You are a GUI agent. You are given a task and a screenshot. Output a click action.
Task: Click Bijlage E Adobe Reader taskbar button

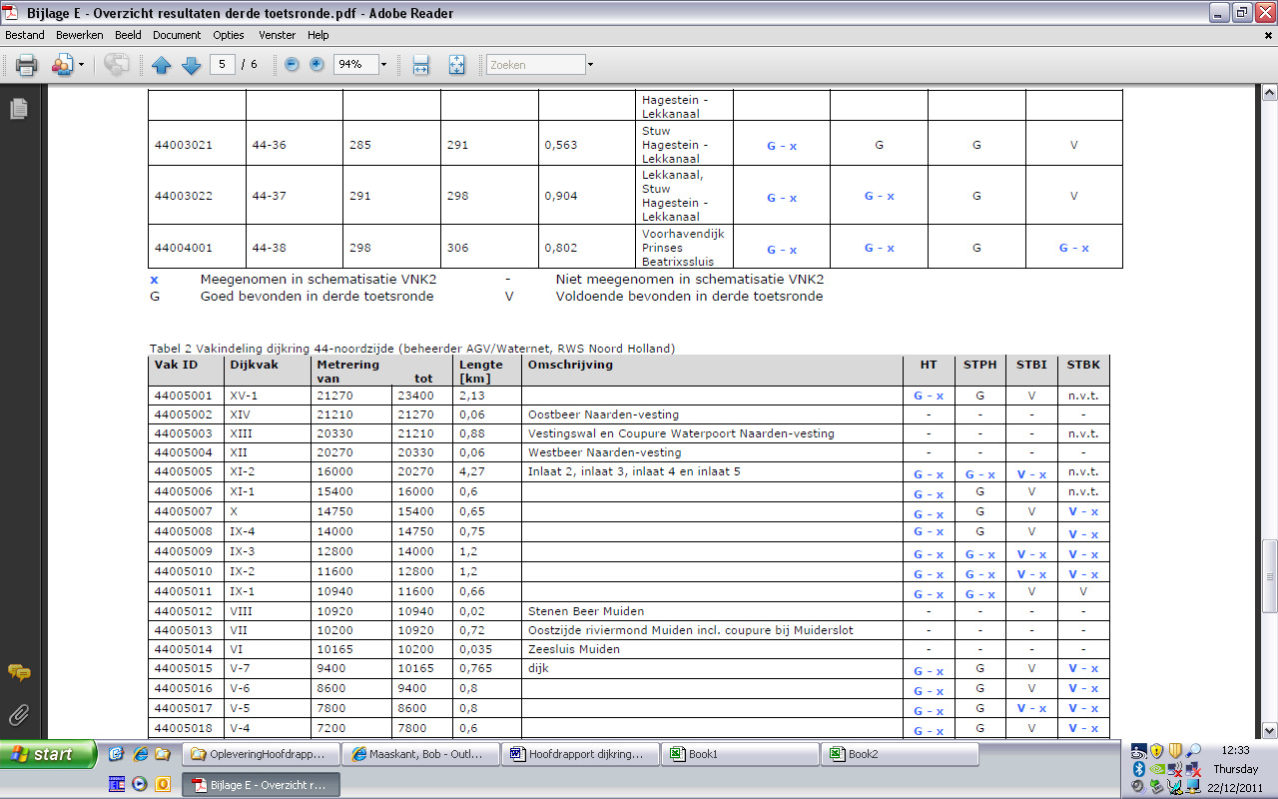262,785
